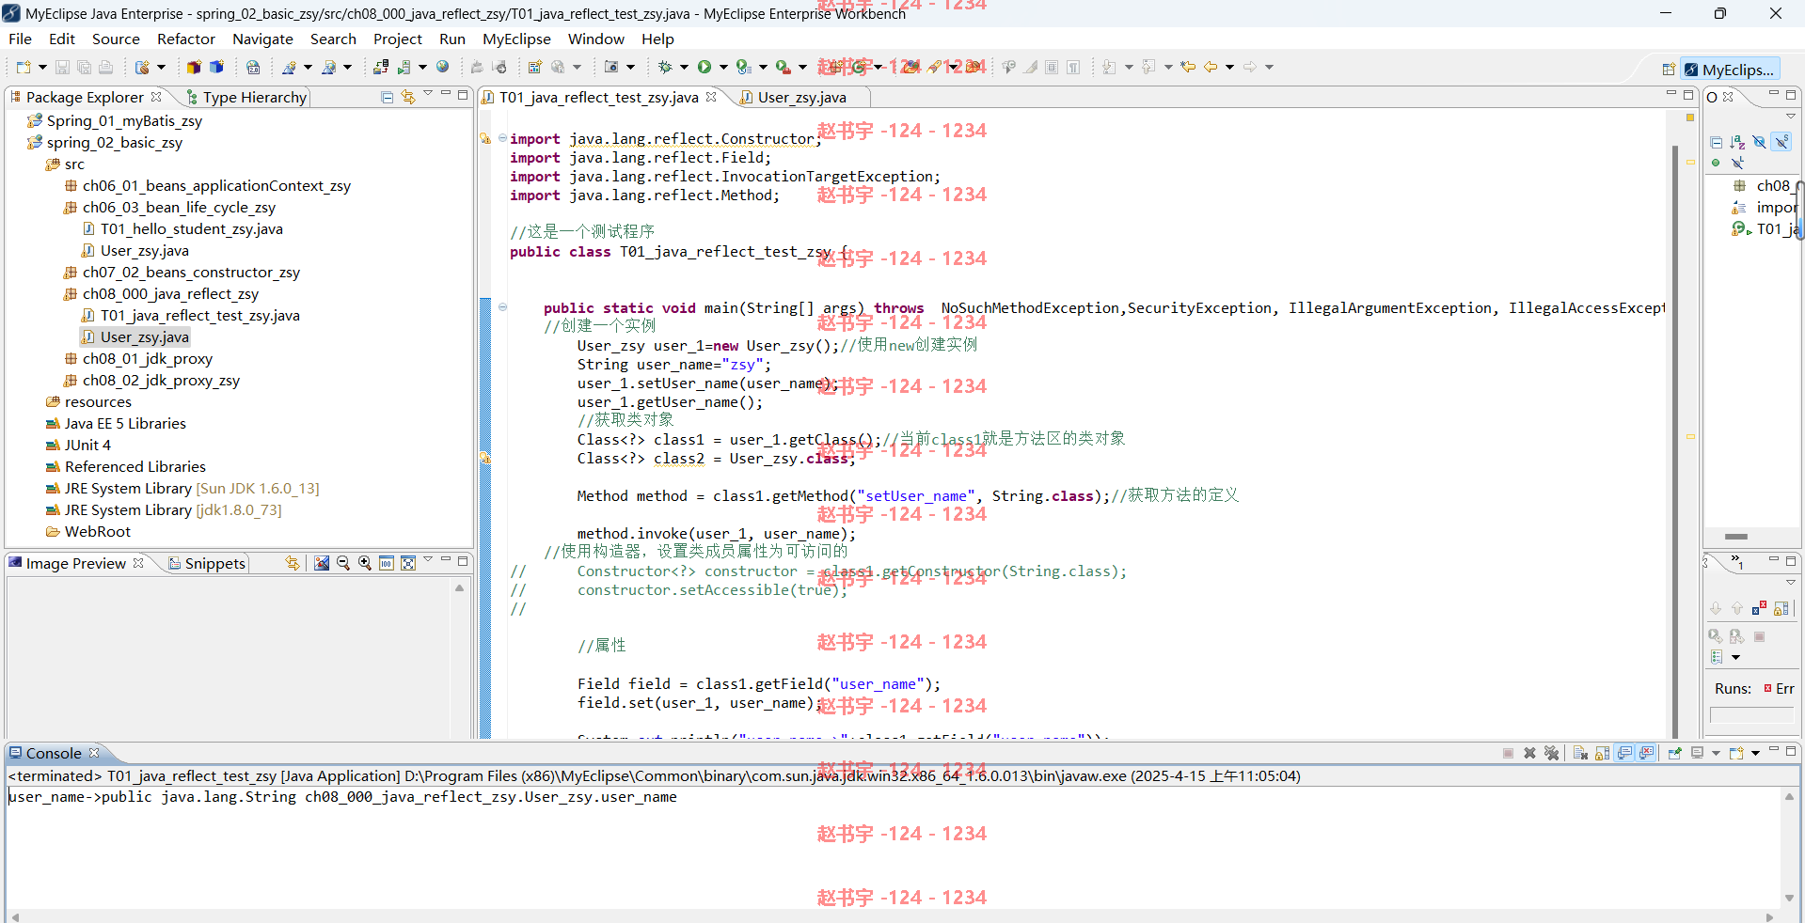Collapse All in Package Explorer
The image size is (1805, 923).
tap(387, 97)
